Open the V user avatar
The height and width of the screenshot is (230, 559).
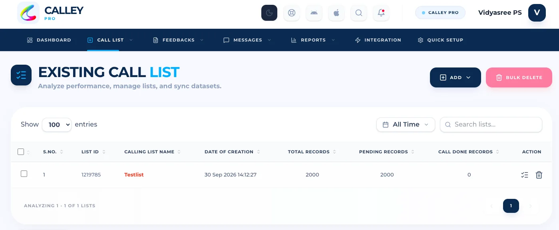[537, 12]
